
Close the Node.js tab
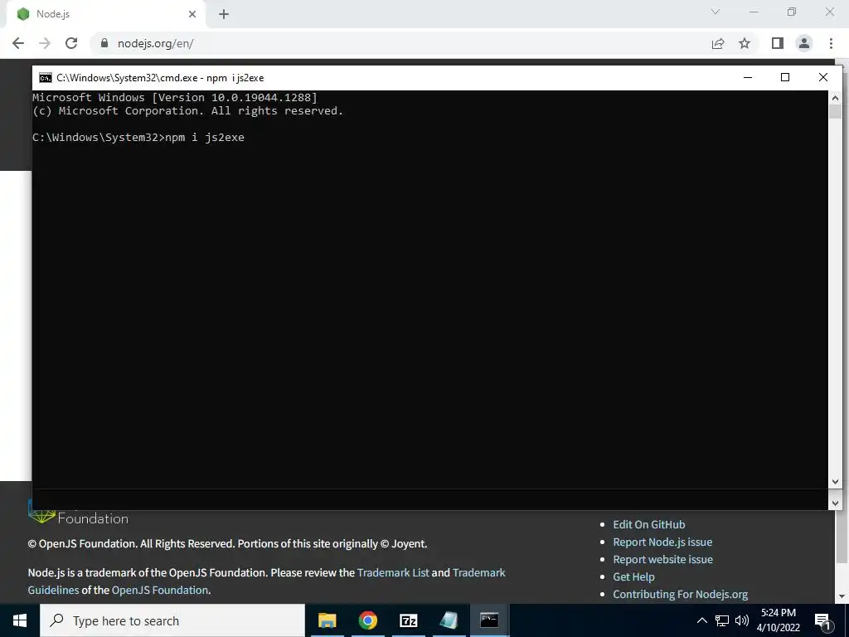click(192, 14)
